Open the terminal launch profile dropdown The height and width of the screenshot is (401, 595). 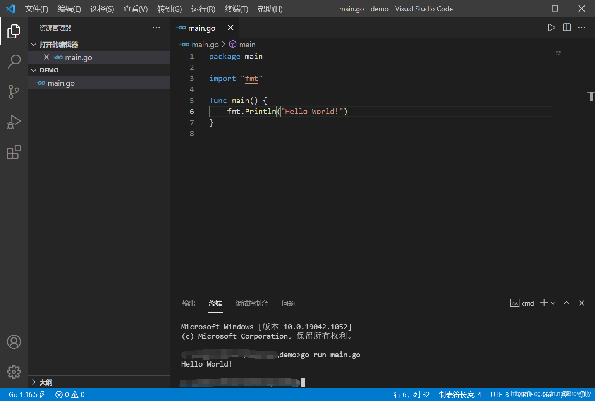pos(553,303)
